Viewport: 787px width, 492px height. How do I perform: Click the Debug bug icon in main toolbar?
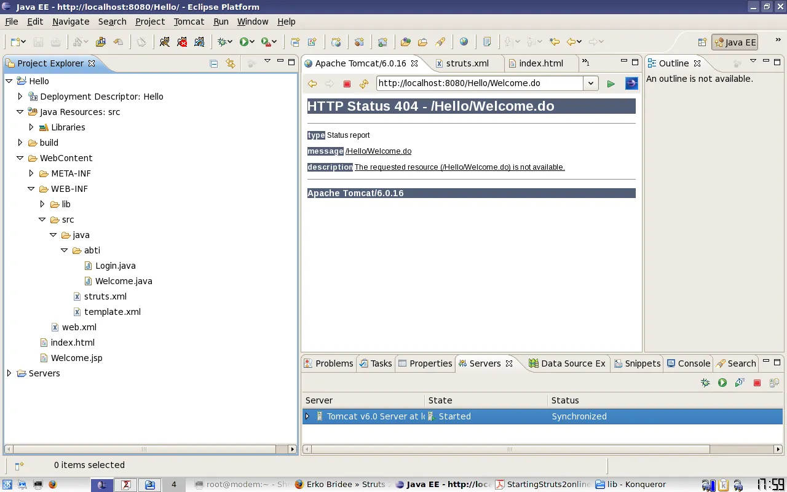click(x=223, y=42)
